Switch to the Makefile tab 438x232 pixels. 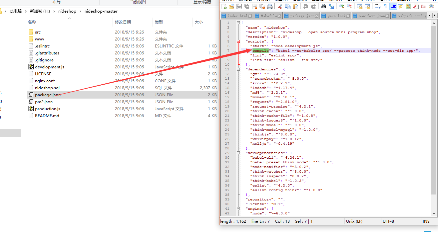(268, 16)
